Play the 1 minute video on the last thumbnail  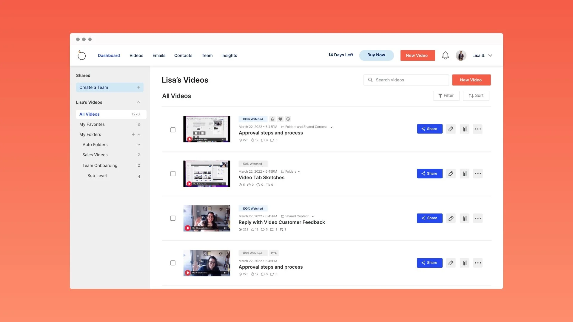[x=188, y=273]
